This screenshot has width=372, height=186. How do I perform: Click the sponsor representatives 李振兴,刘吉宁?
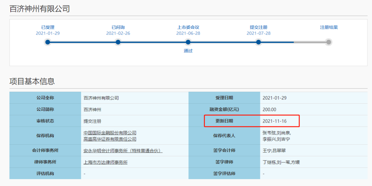(x=276, y=139)
